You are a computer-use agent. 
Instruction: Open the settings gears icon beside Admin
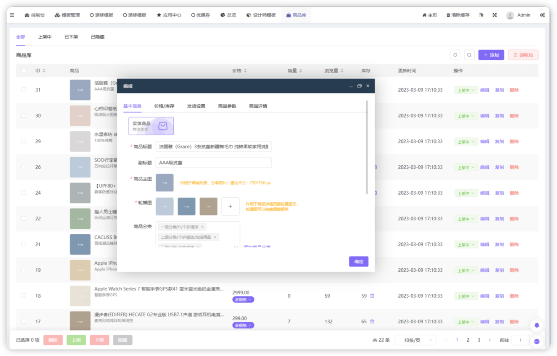[542, 15]
